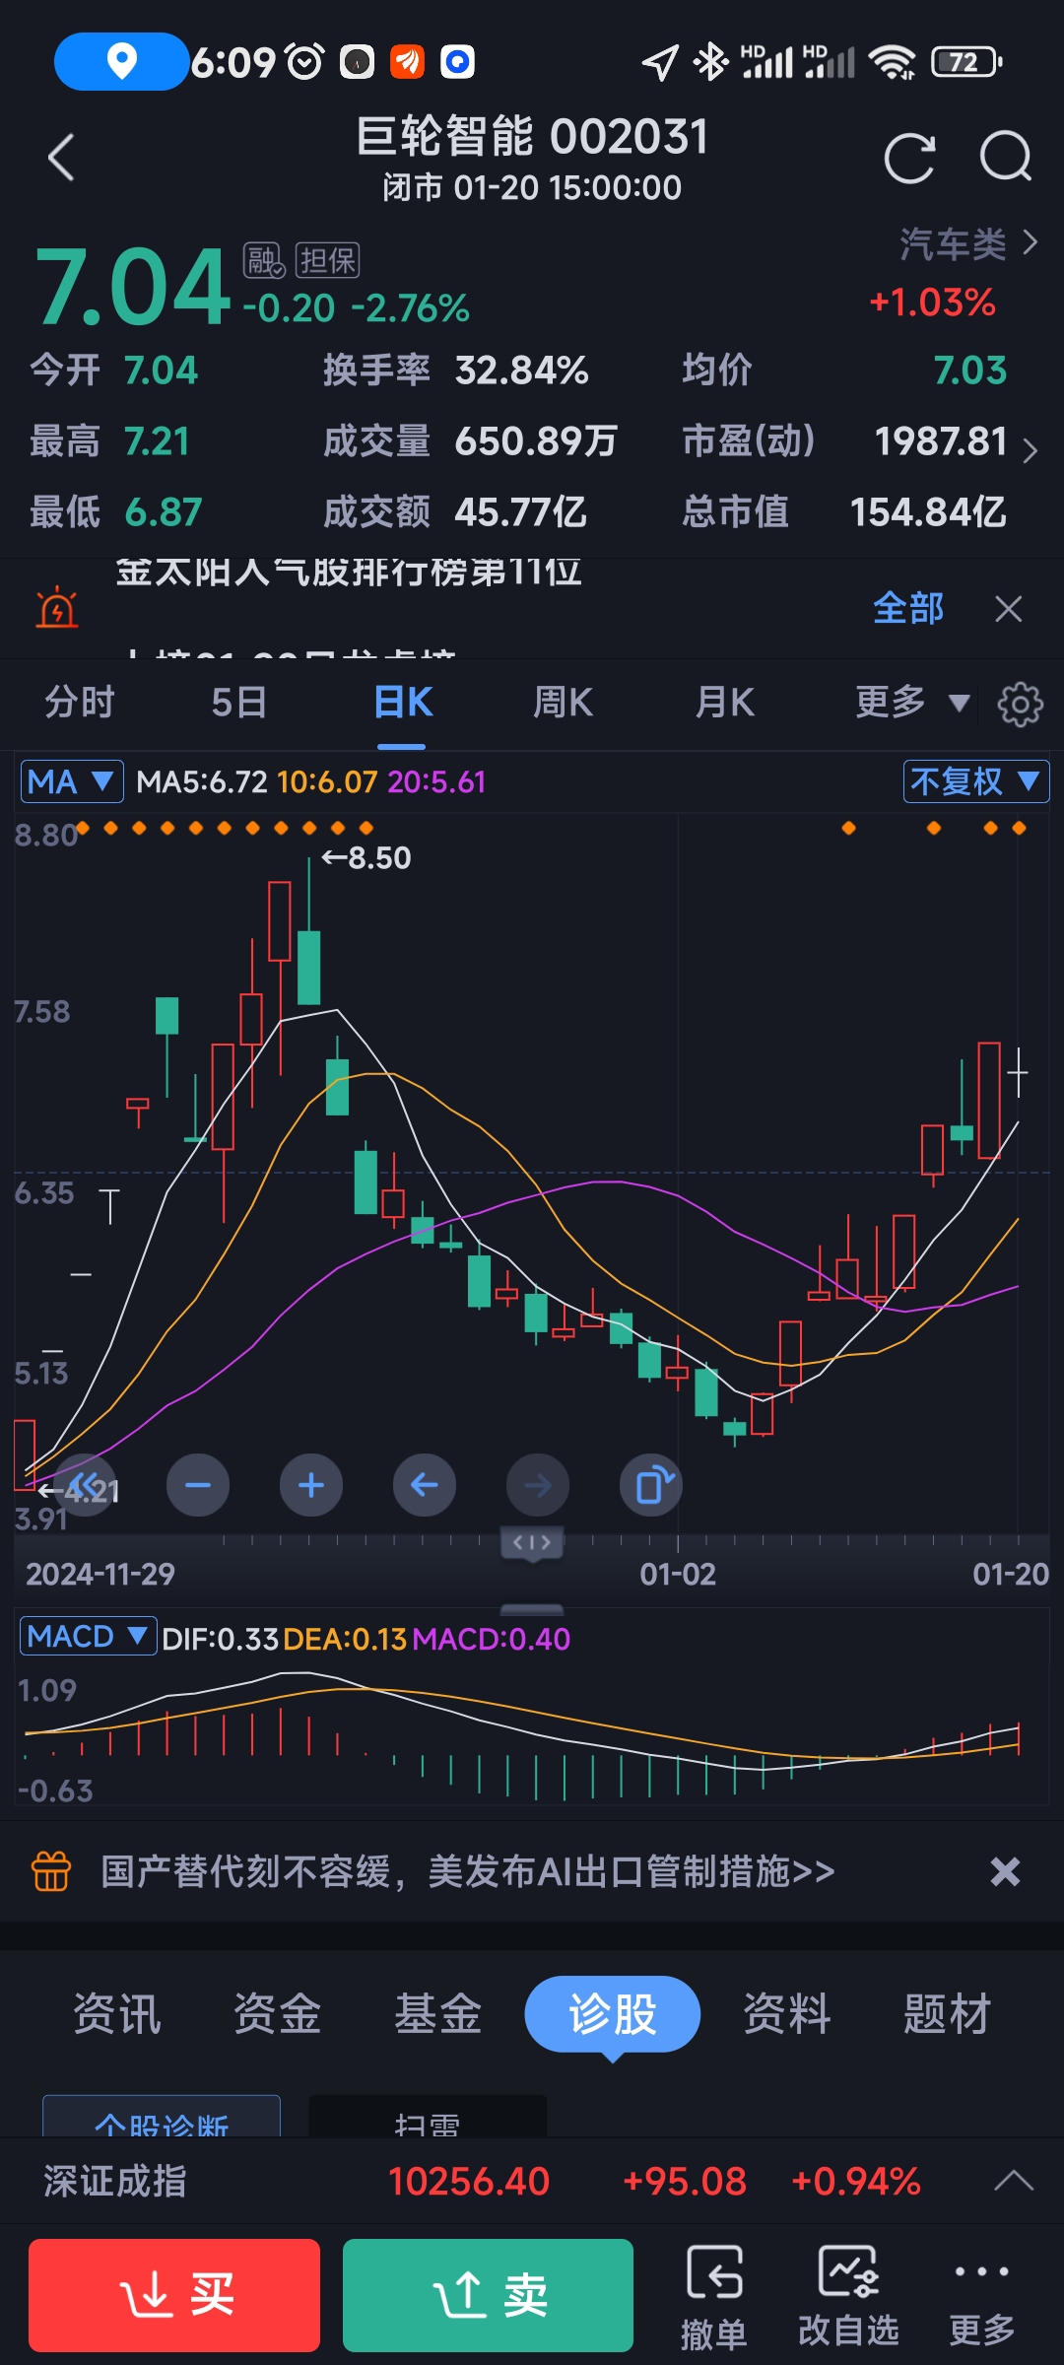Zoom out chart with minus button
The image size is (1064, 2365).
198,1485
